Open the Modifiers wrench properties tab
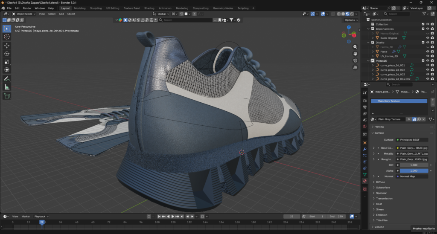Screen dimensions: 437x234 [364, 149]
